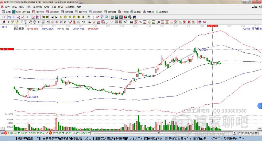The width and height of the screenshot is (262, 141).
Task: Click the last yellow diamond arrow icon
Action: click(x=83, y=17)
